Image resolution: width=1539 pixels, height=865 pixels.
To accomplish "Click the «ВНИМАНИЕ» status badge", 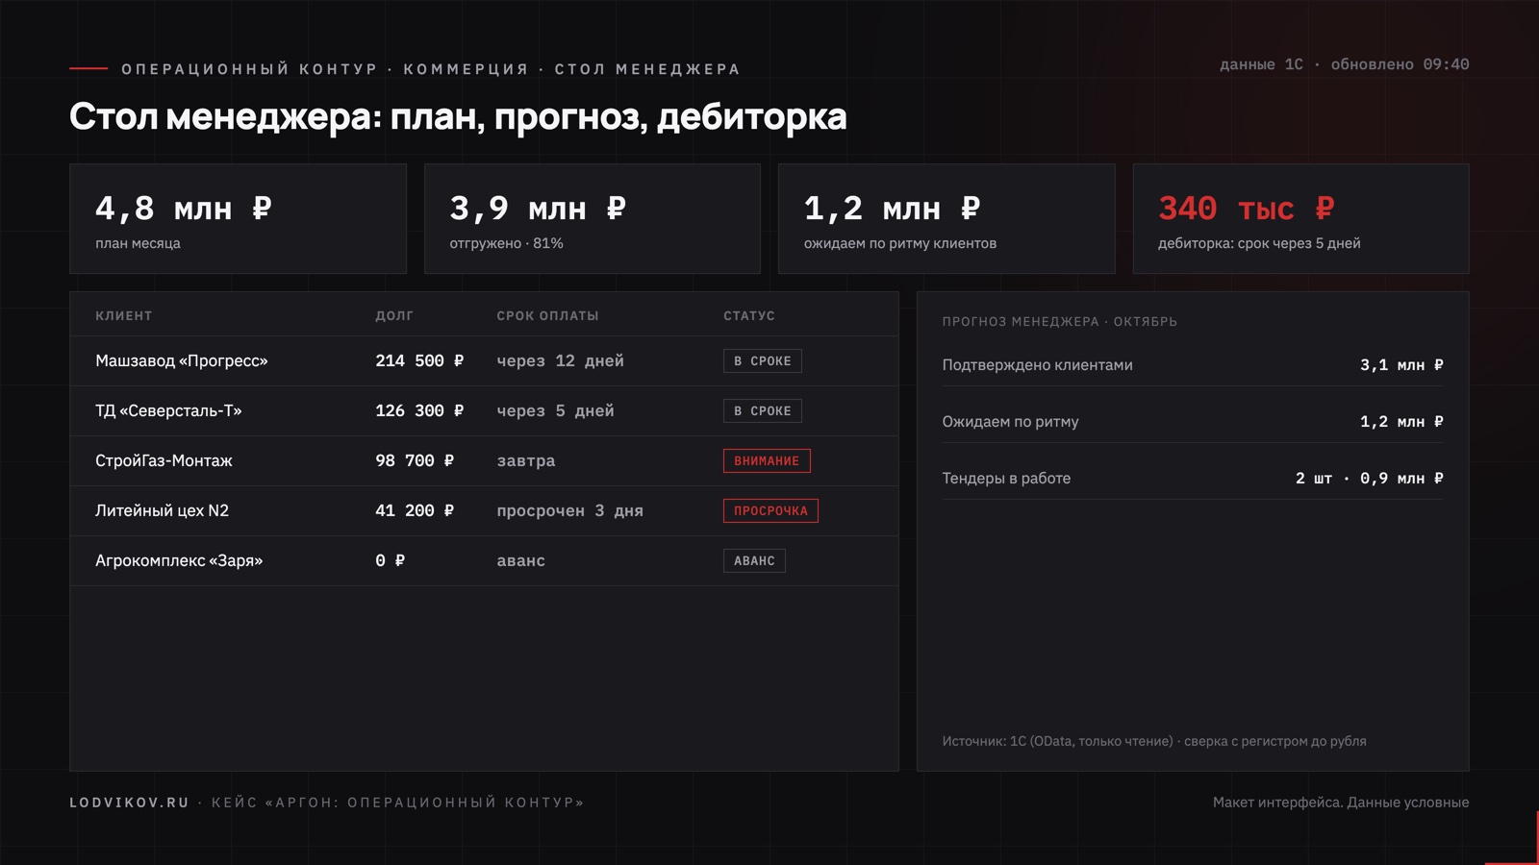I will [767, 460].
